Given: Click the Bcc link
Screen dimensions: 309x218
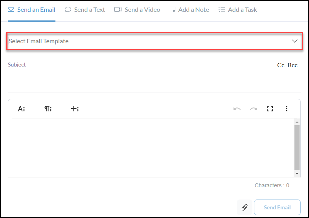Looking at the screenshot, I should tap(292, 65).
